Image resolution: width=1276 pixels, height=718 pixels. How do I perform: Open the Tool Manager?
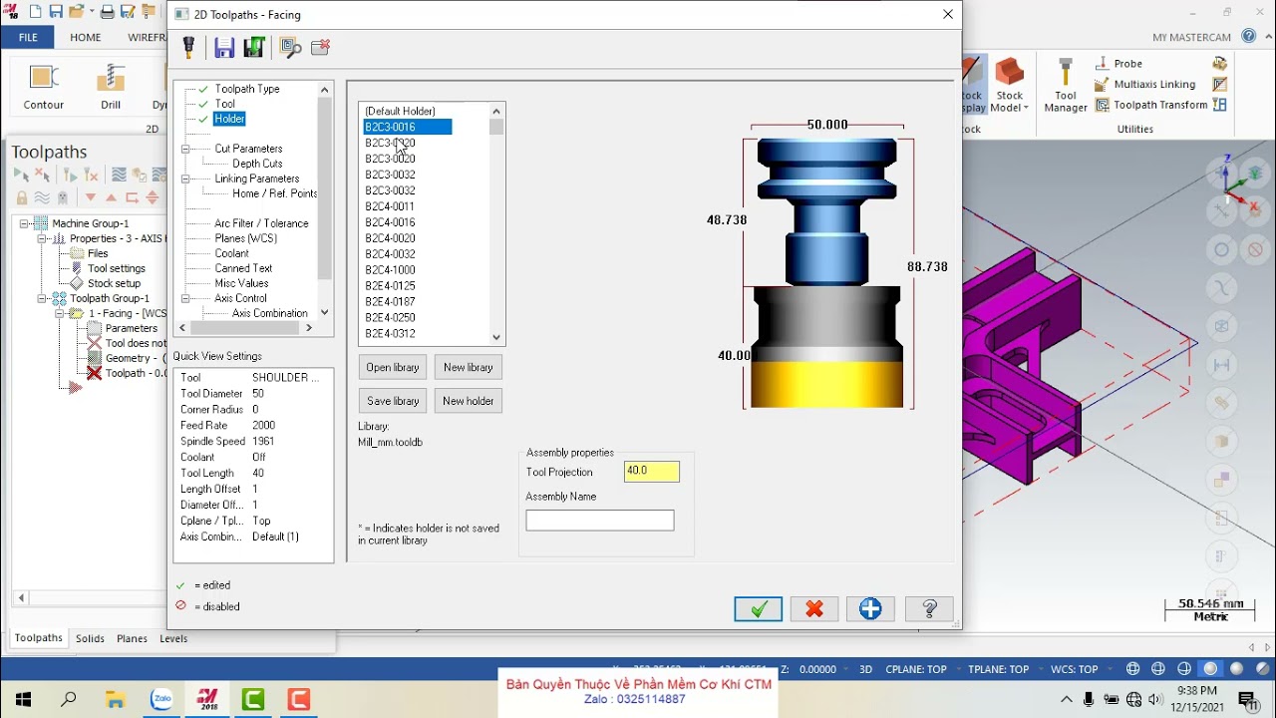click(1066, 86)
